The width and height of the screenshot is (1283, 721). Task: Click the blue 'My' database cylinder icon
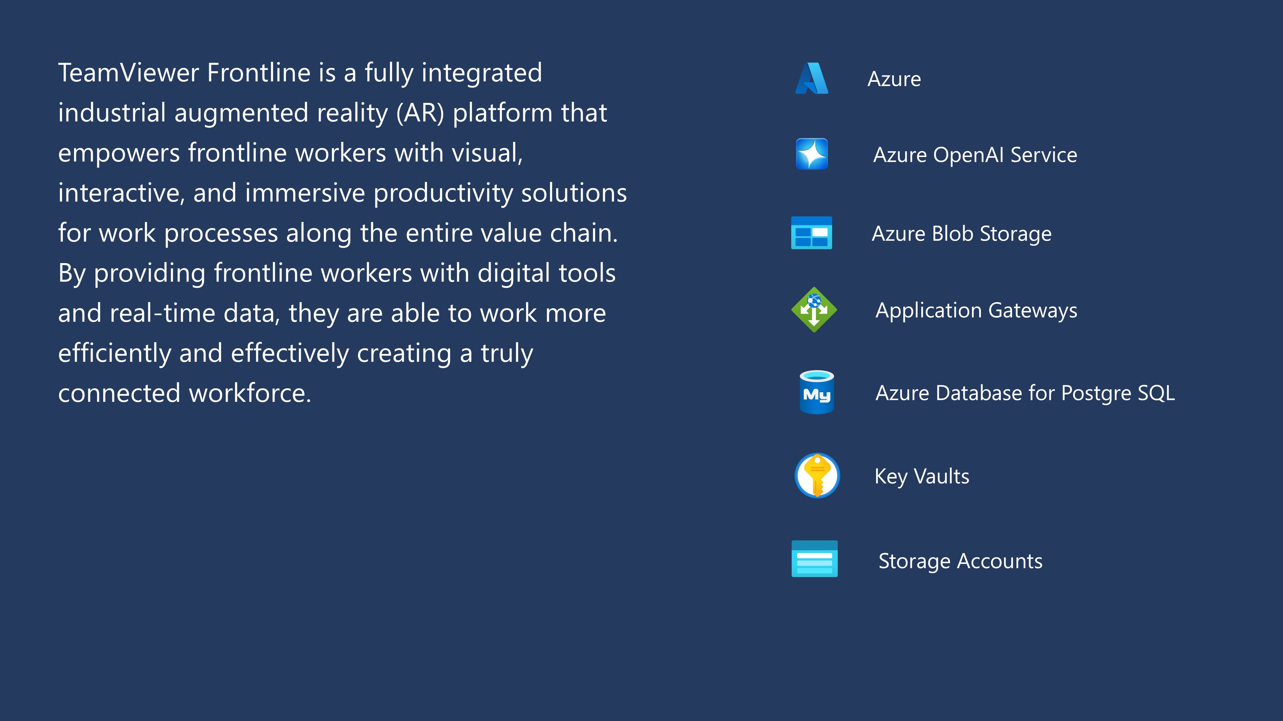pos(817,392)
